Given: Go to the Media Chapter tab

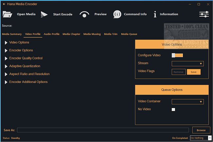Looking at the screenshot, I should [71, 34].
